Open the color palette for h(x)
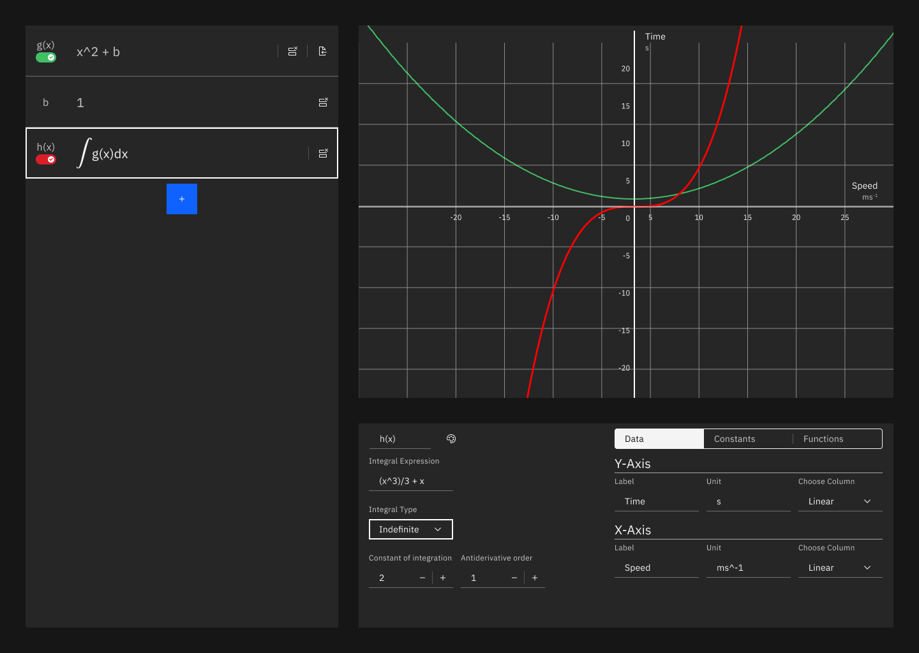Viewport: 919px width, 653px height. click(x=451, y=439)
